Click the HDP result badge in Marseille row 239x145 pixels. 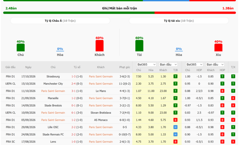tap(222, 98)
